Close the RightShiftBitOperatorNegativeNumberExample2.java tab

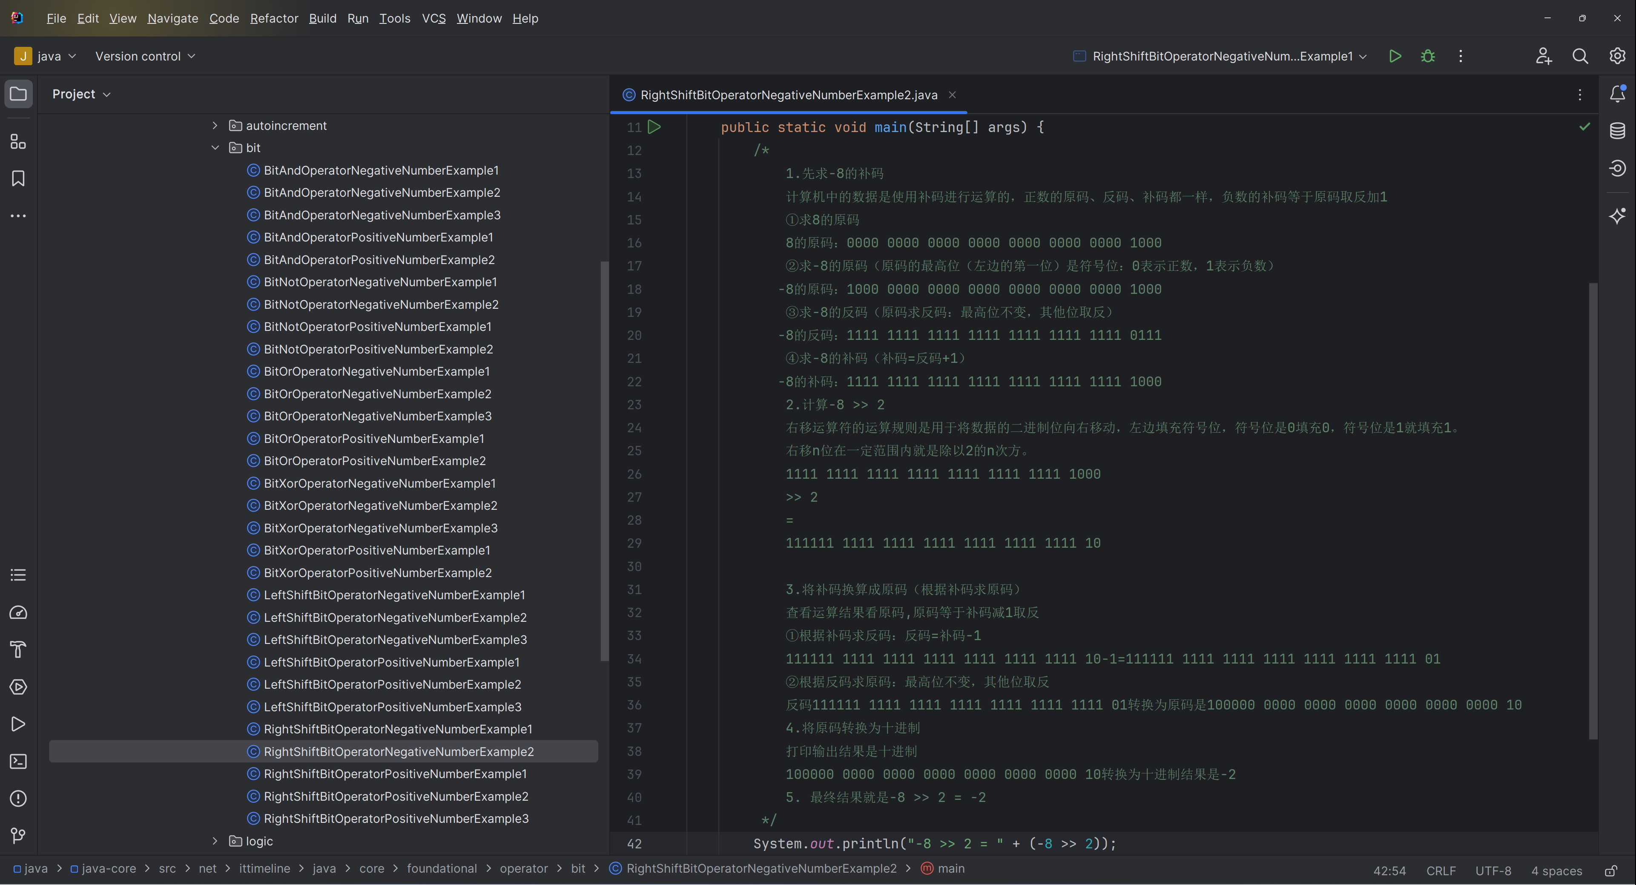(x=952, y=95)
